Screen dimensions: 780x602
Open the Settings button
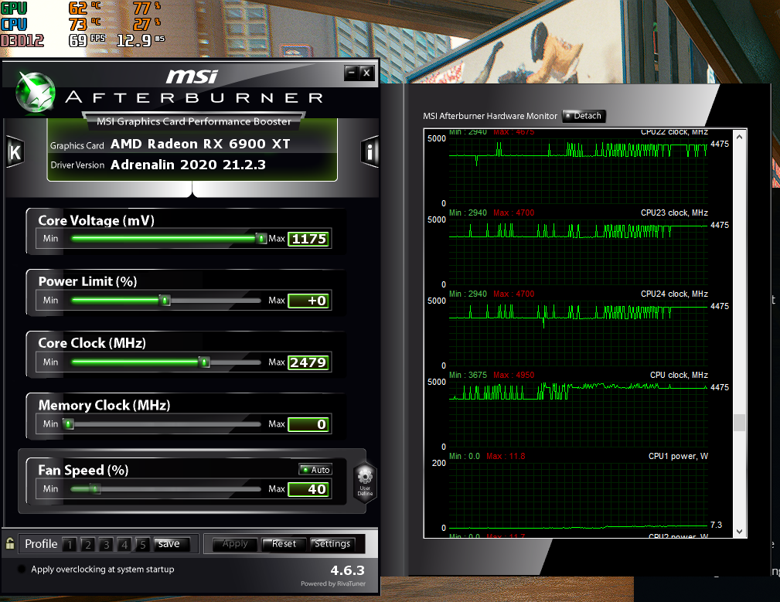click(332, 544)
